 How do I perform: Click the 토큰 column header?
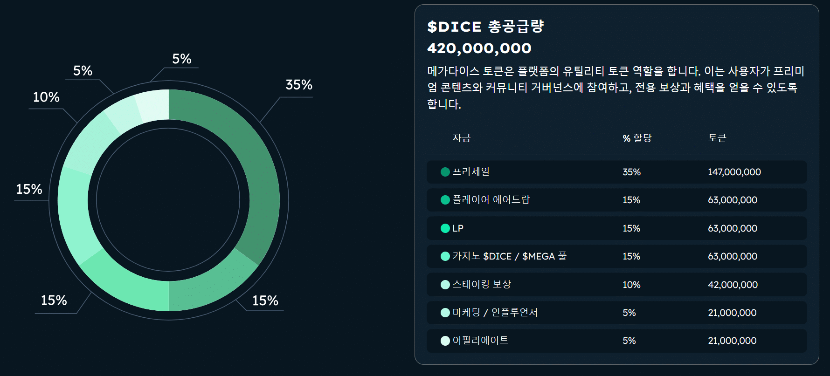[x=717, y=138]
